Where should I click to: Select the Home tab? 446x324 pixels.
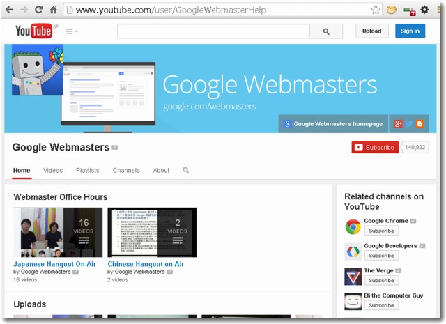22,171
